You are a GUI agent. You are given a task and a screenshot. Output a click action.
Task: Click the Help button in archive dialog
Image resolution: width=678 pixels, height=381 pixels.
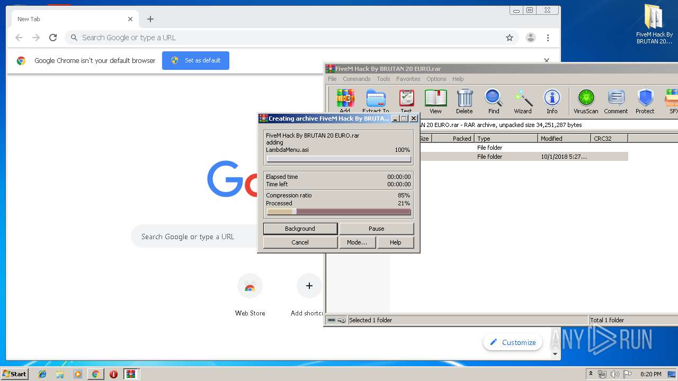(x=396, y=242)
